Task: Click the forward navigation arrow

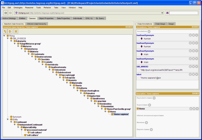Action: point(10,13)
